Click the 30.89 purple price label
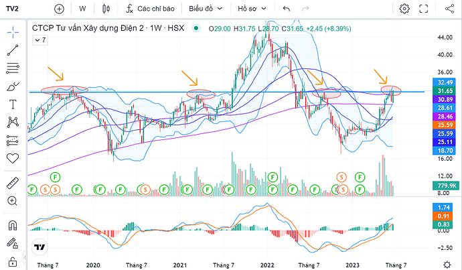The image size is (462, 270). coord(445,99)
